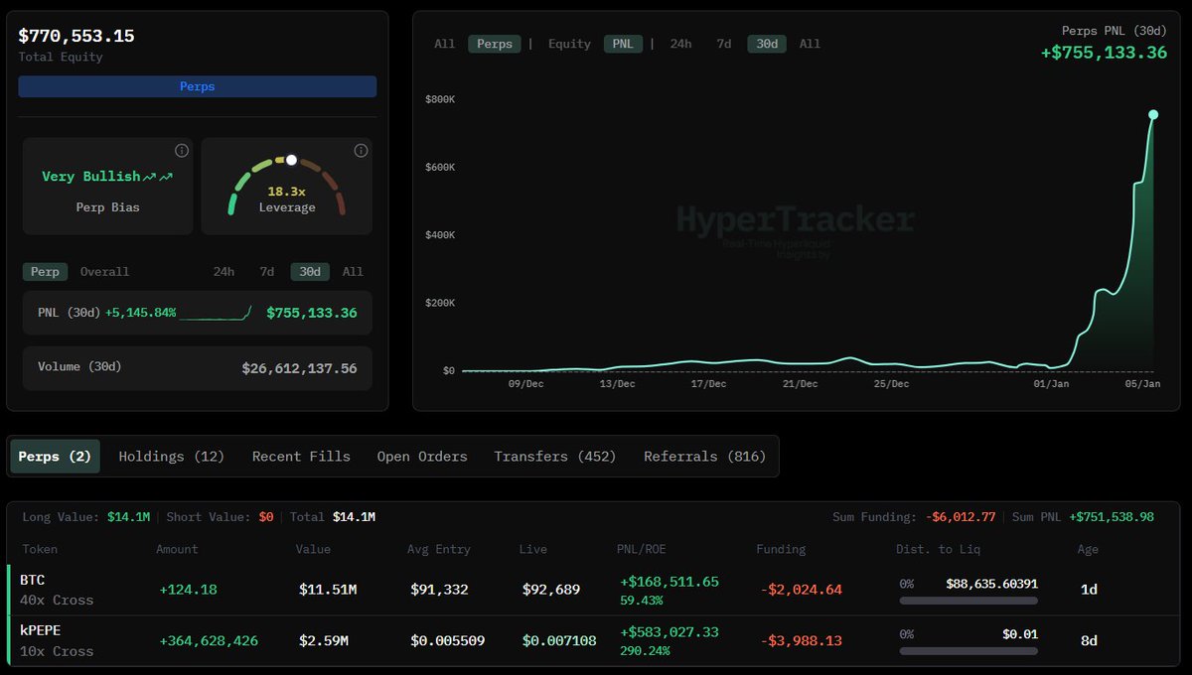Sort positions by Funding column

point(781,549)
